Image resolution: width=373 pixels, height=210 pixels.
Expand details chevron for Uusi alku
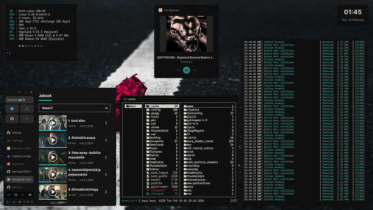tap(106, 123)
